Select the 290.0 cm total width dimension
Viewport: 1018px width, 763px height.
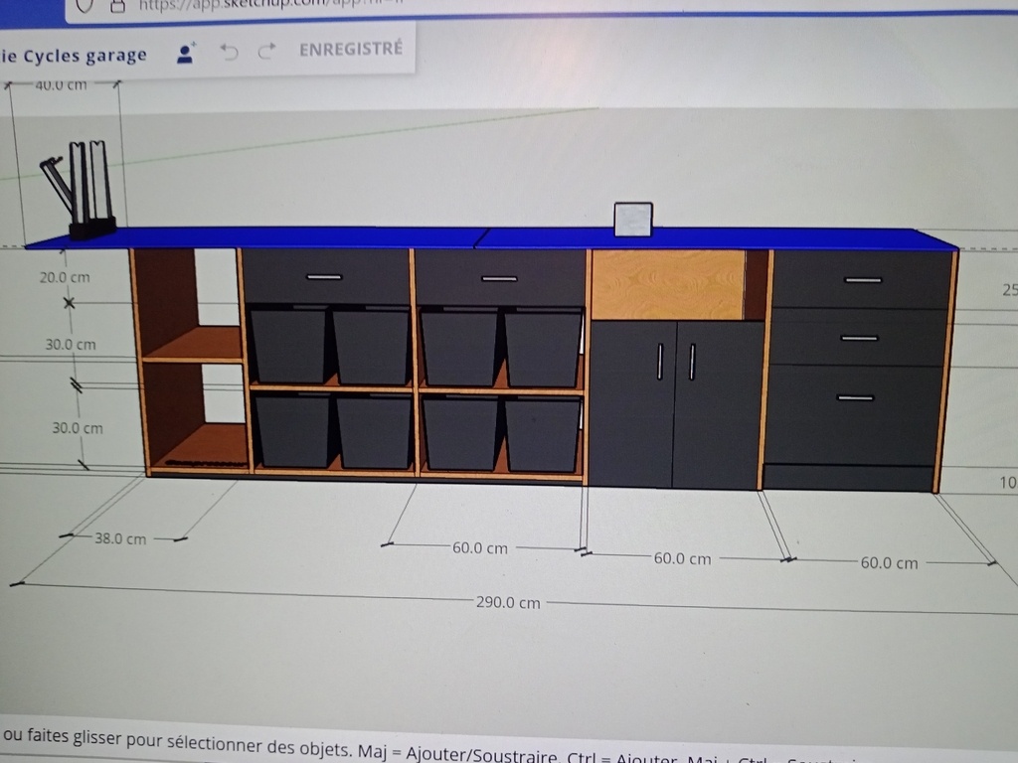pyautogui.click(x=507, y=602)
